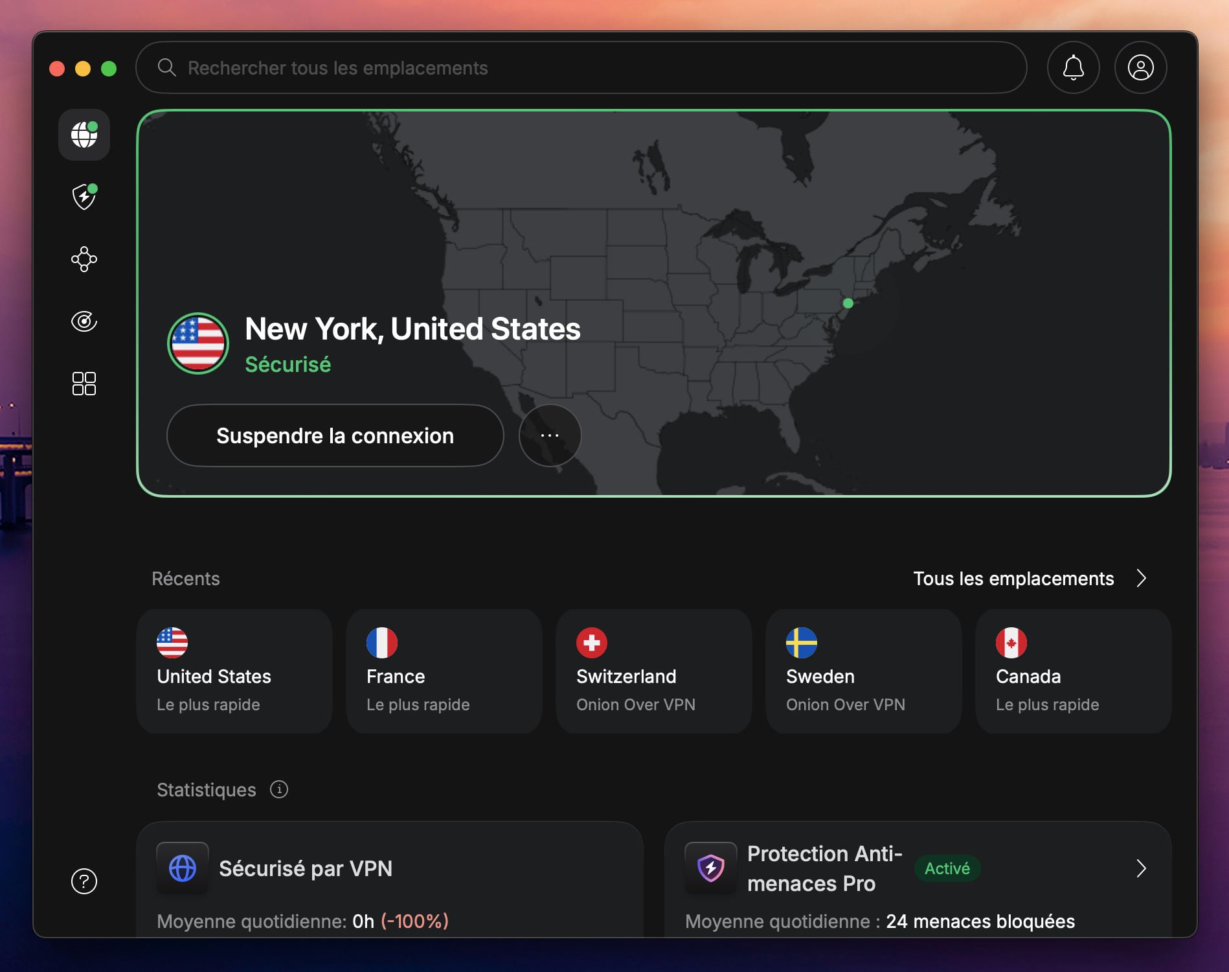
Task: Select the VPN globe icon in the sidebar
Action: (83, 135)
